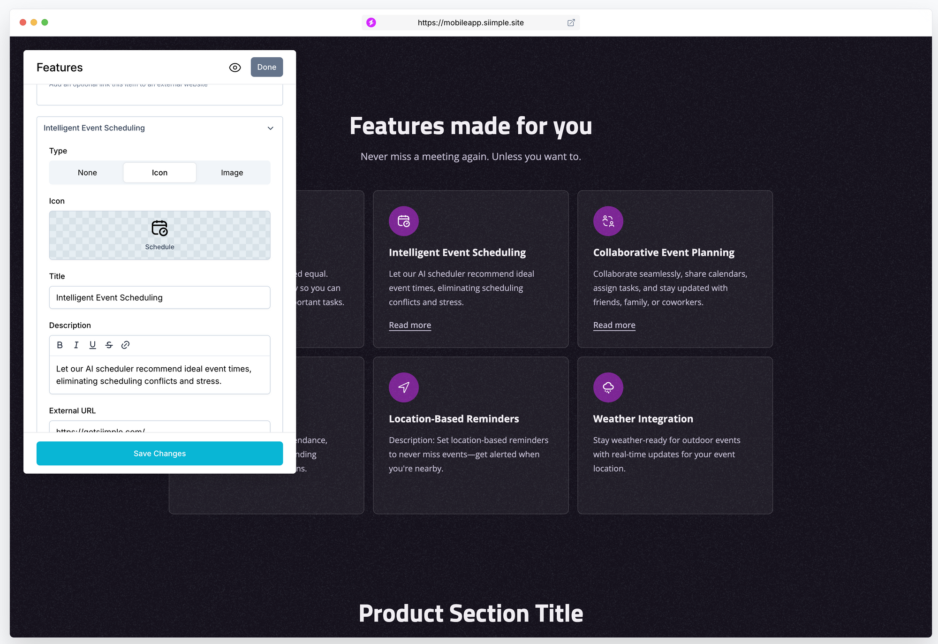Click the Italic formatting icon
The image size is (938, 644).
point(76,345)
